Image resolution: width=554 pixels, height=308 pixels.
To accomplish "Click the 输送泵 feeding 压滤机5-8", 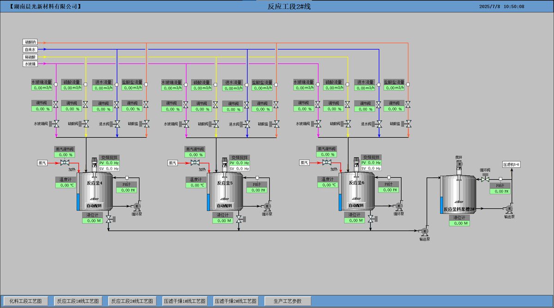I will click(509, 209).
